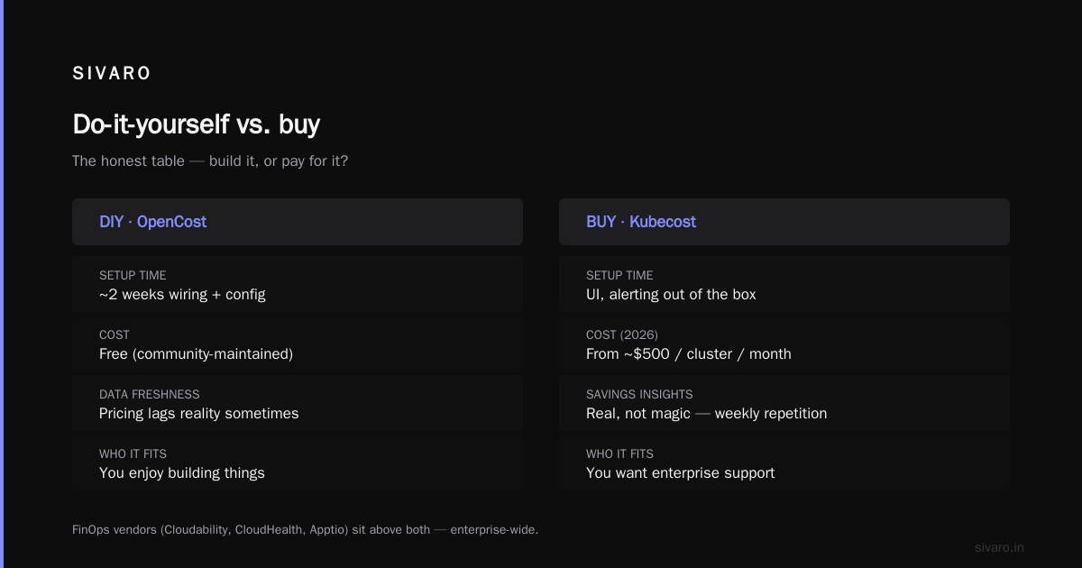Select the 'DIY · OpenCost' column header
This screenshot has height=568, width=1082.
tap(298, 222)
